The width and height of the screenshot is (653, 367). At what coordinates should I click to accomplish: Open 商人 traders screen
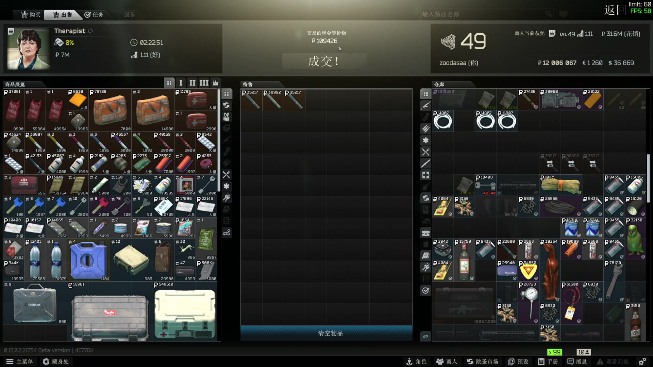(x=447, y=362)
